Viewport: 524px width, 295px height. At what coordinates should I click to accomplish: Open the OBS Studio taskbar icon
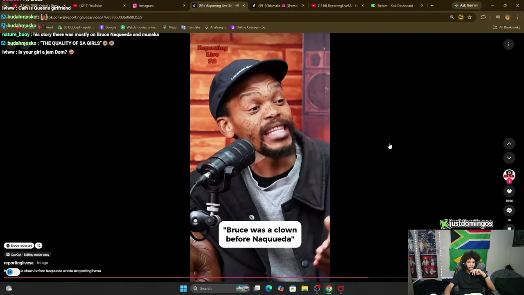coord(317,288)
